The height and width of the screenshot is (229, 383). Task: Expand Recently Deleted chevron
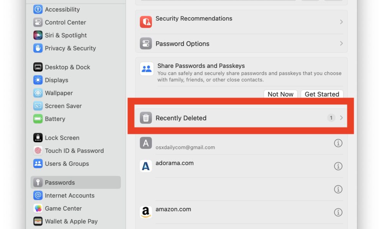point(341,118)
